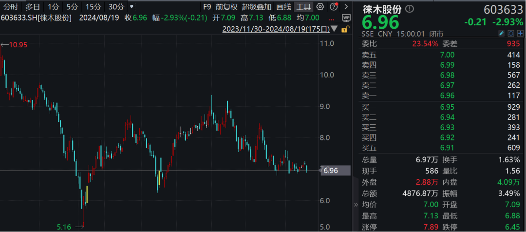Click 总量 value 6.97万
This screenshot has height=232, width=526.
[427, 159]
